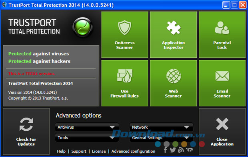This screenshot has height=157, width=248.
Task: Open the Email Scanner envelope tile
Action: click(x=222, y=83)
